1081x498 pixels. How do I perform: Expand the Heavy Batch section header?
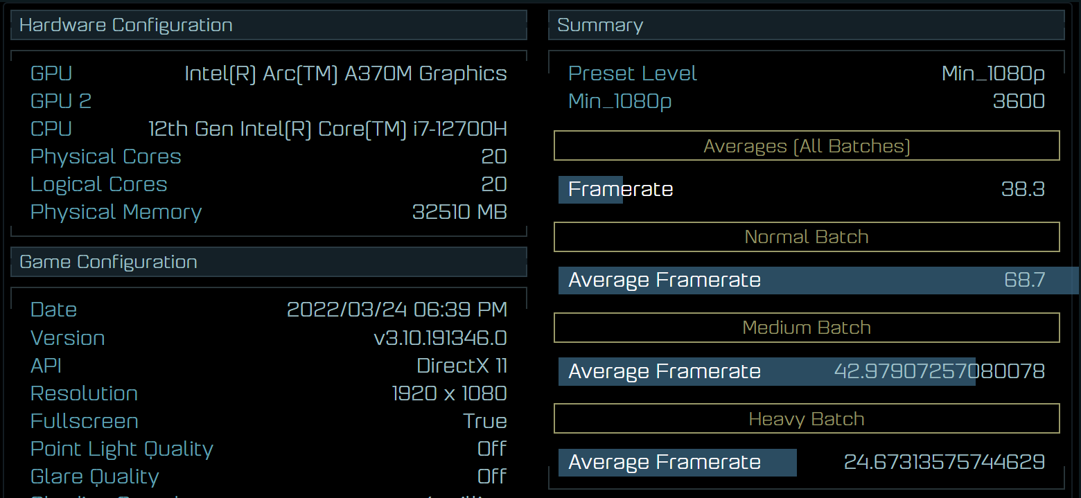(x=806, y=418)
